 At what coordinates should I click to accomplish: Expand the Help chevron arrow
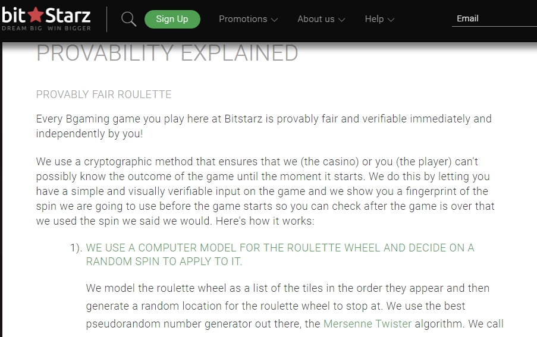click(391, 20)
